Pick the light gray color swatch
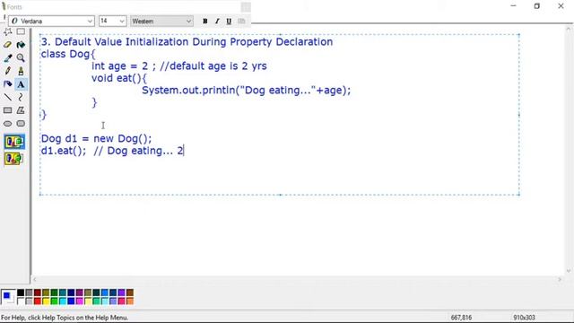This screenshot has width=574, height=323. [x=29, y=301]
